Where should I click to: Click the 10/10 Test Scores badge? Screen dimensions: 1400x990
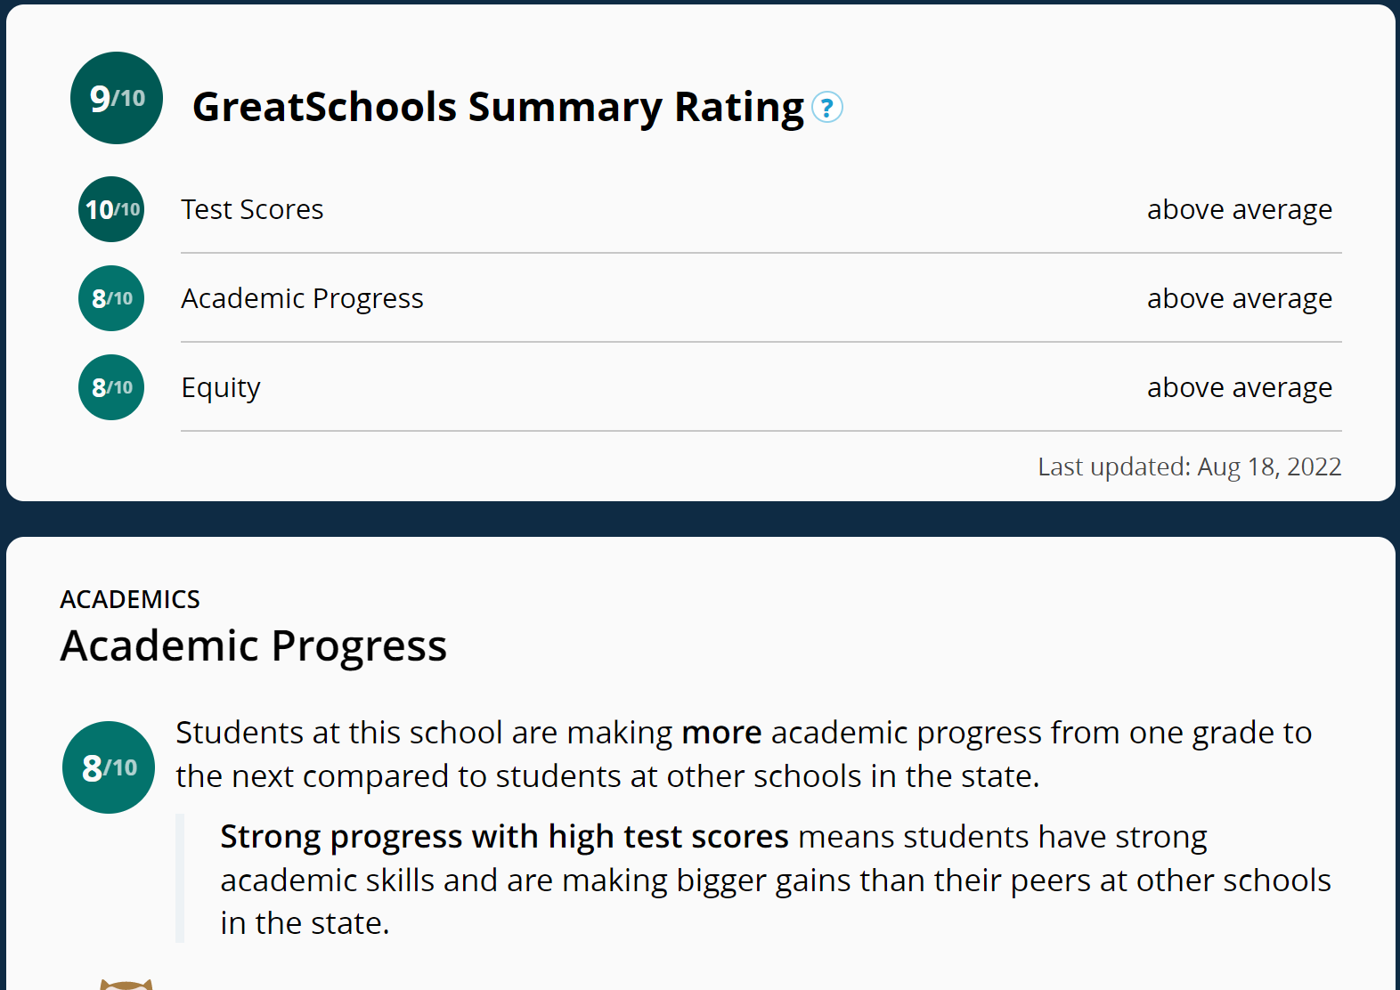tap(111, 209)
